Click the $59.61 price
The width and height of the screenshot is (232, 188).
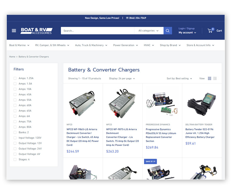pos(191,144)
